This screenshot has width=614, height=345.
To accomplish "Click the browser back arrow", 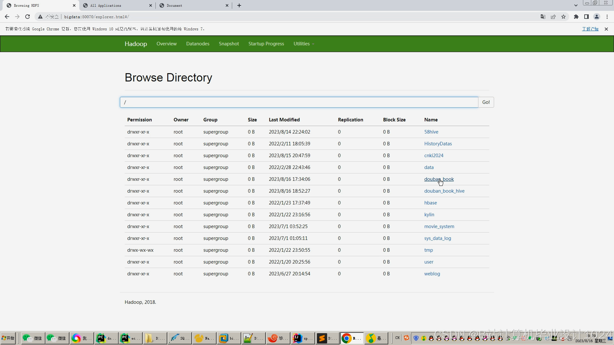I will click(7, 17).
